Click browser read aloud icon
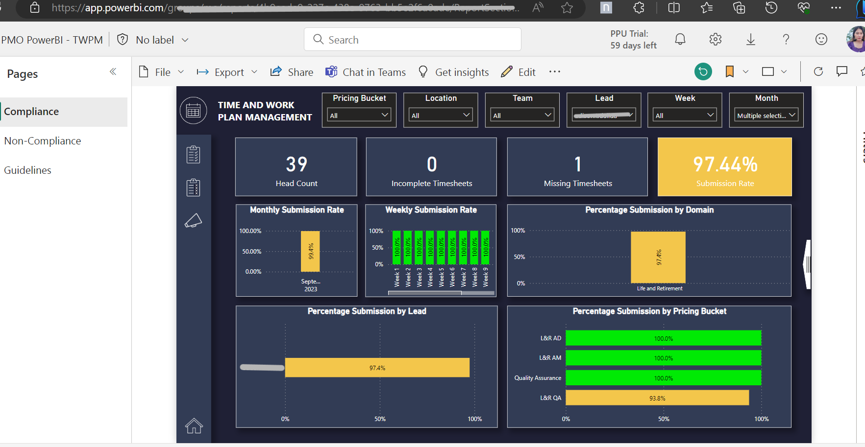 point(538,8)
